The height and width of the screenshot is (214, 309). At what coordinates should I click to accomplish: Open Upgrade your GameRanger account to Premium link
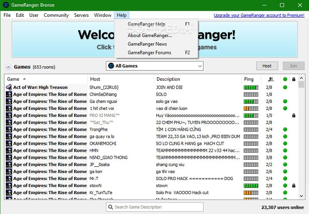259,15
